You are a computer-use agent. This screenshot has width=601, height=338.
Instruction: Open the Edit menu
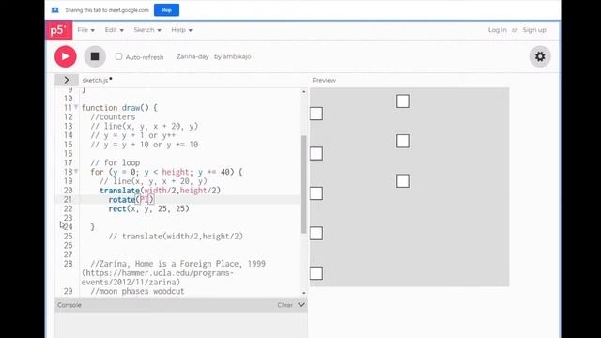(x=115, y=30)
